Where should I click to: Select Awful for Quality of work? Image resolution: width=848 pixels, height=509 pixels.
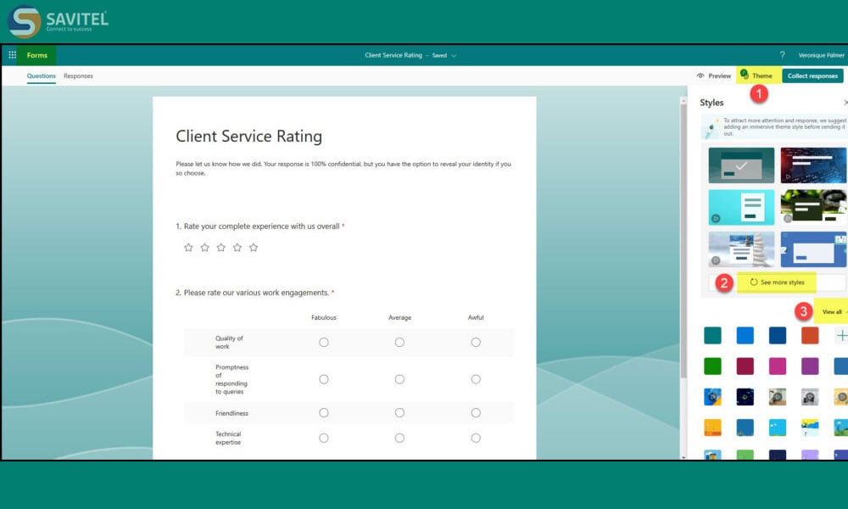(476, 342)
